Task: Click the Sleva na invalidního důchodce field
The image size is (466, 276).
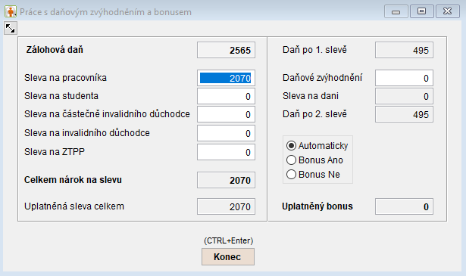Action: click(226, 133)
